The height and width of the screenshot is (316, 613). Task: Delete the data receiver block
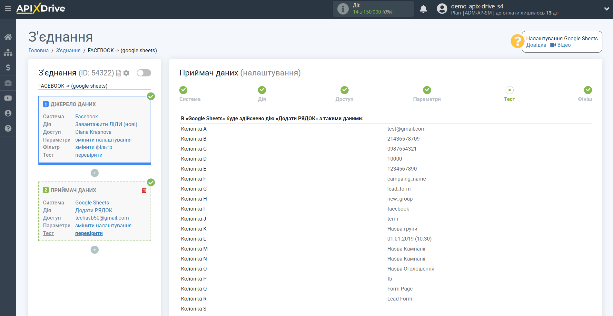(144, 190)
